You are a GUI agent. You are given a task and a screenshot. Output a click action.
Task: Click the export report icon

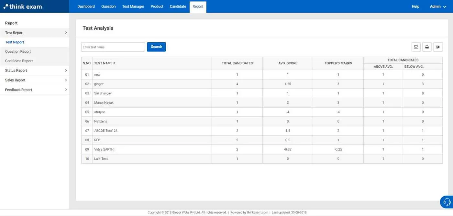pos(438,47)
